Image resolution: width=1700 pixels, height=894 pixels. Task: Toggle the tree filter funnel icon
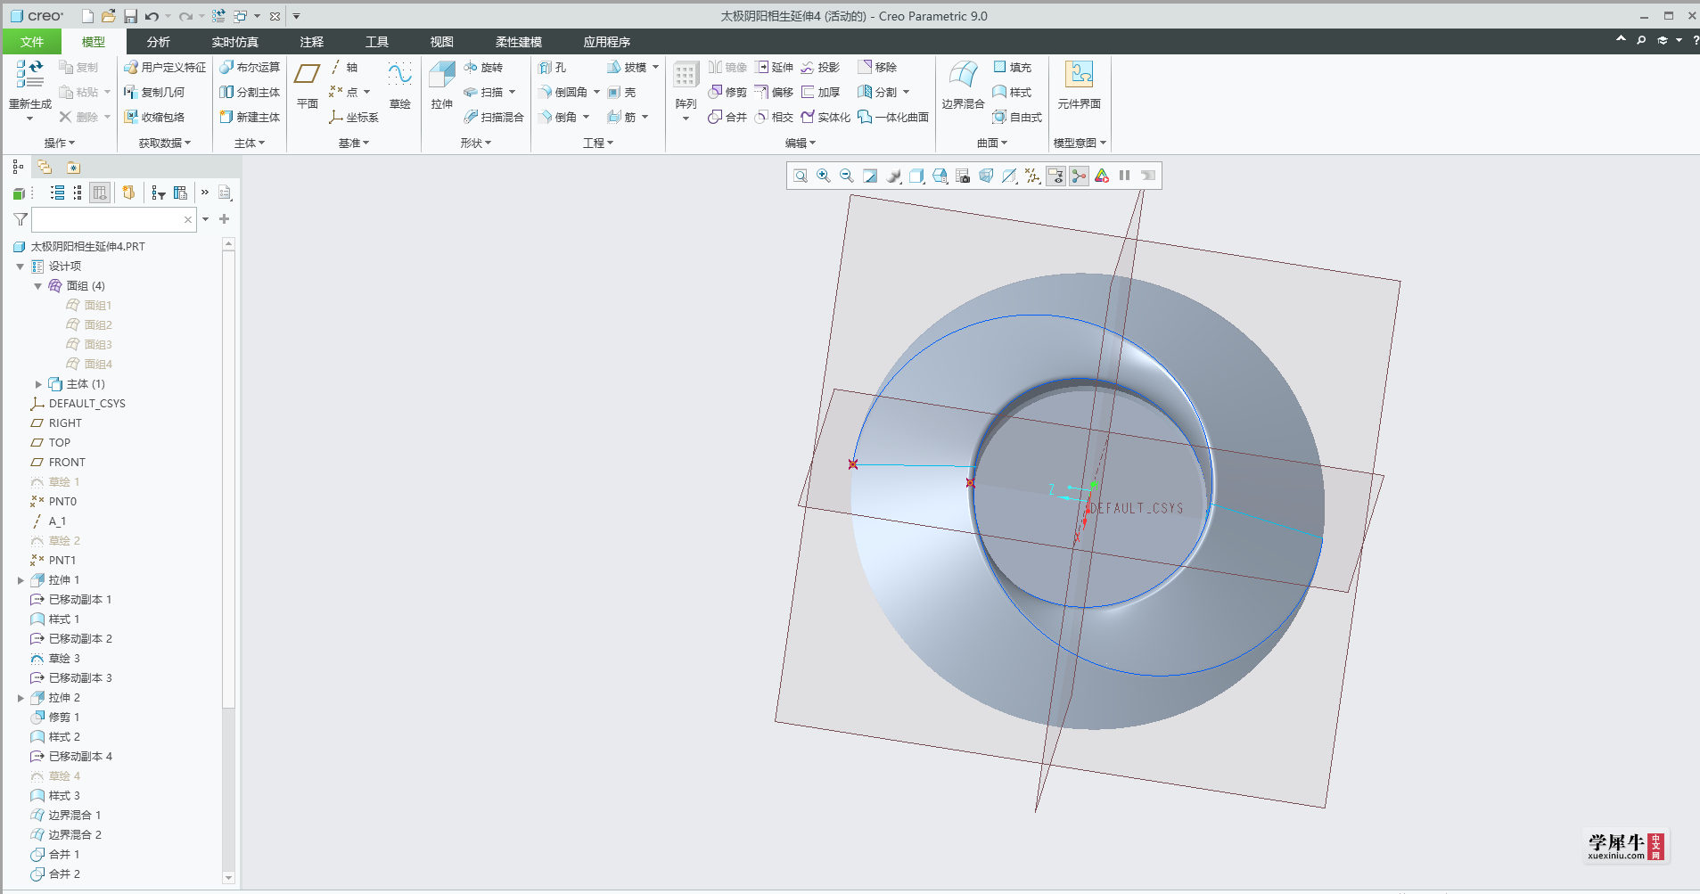(21, 219)
